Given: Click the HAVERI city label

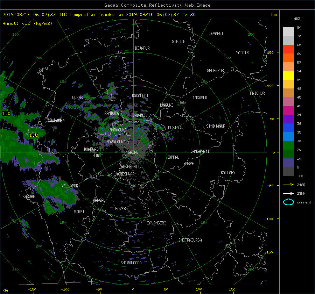Looking at the screenshot, I should pos(121,209).
